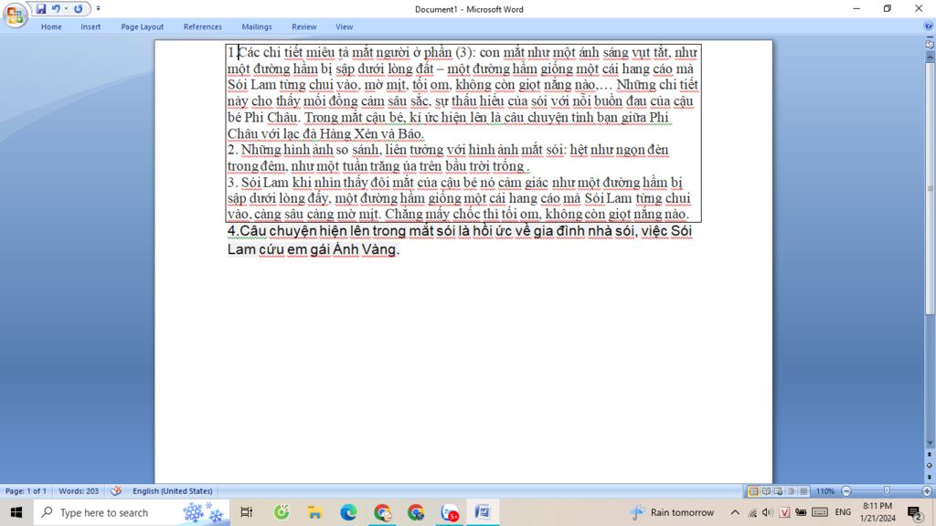Switch to Full Screen Reading view
936x526 pixels.
pyautogui.click(x=766, y=491)
